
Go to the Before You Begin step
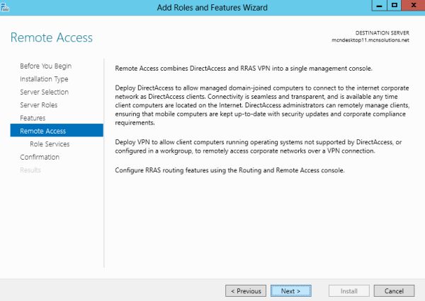[45, 66]
